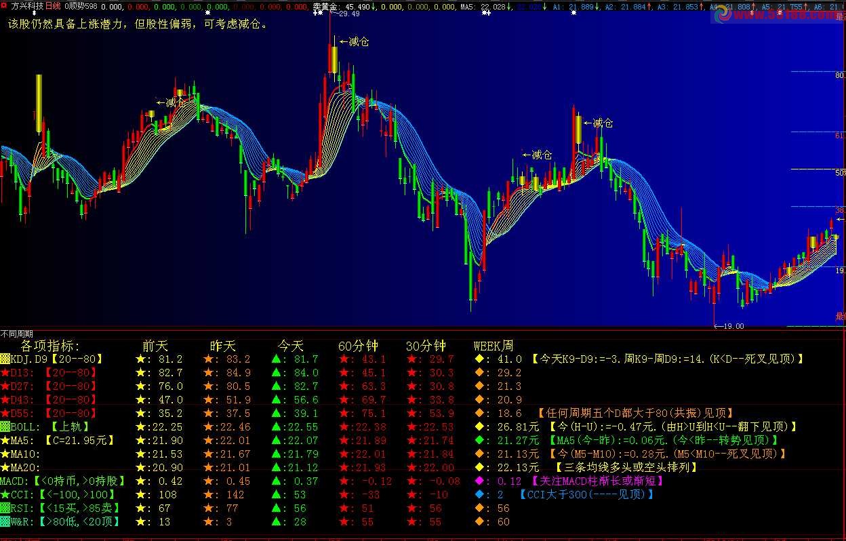Click the 60分钟 column header
Viewport: 846px width, 541px height.
[x=358, y=346]
